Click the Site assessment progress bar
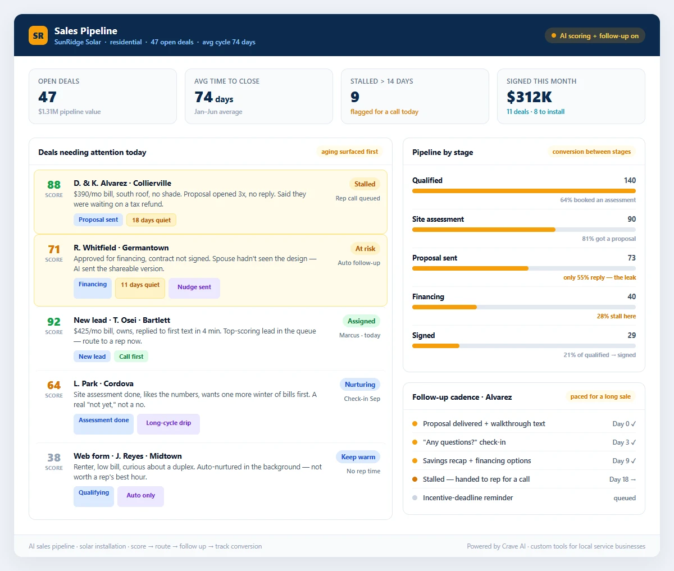Image resolution: width=674 pixels, height=571 pixels. coord(524,230)
